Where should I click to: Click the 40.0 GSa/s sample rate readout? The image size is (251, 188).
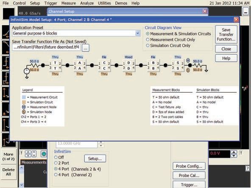tap(29, 13)
